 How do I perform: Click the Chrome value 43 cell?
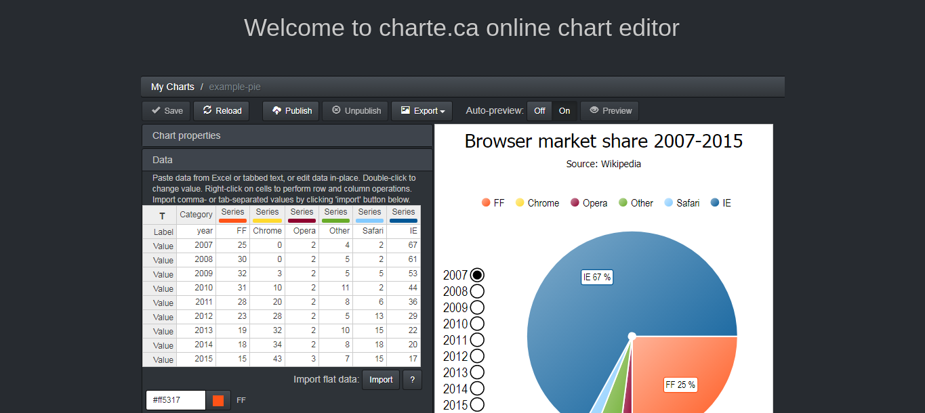(x=267, y=360)
